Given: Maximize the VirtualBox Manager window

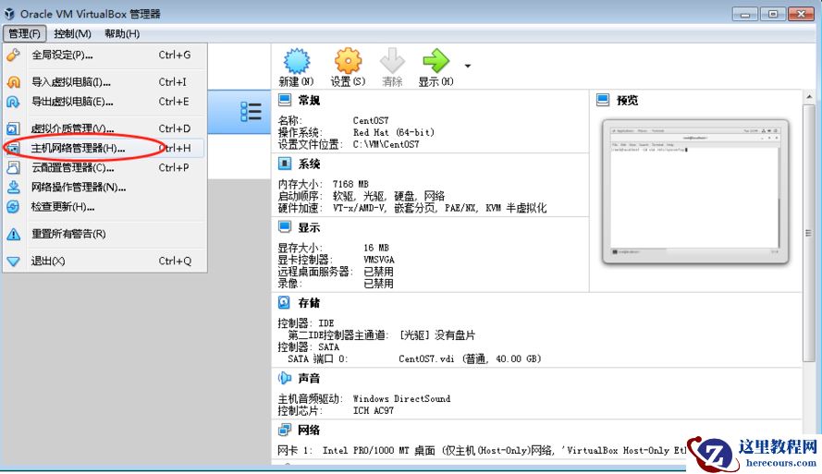Looking at the screenshot, I should point(773,14).
